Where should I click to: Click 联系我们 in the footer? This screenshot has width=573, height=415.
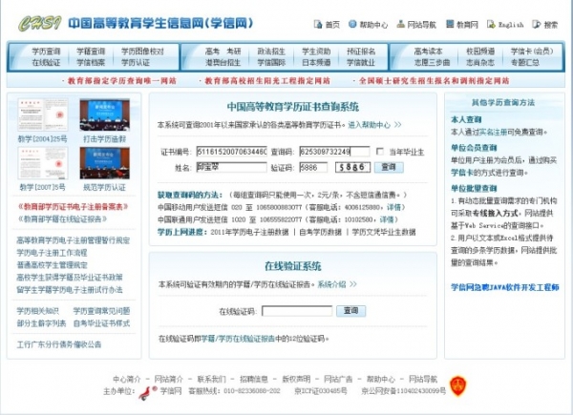tap(211, 380)
